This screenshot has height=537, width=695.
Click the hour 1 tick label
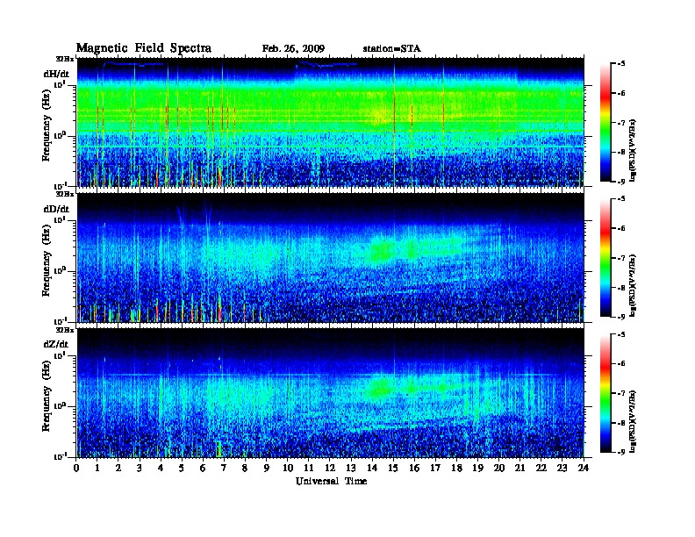click(97, 468)
